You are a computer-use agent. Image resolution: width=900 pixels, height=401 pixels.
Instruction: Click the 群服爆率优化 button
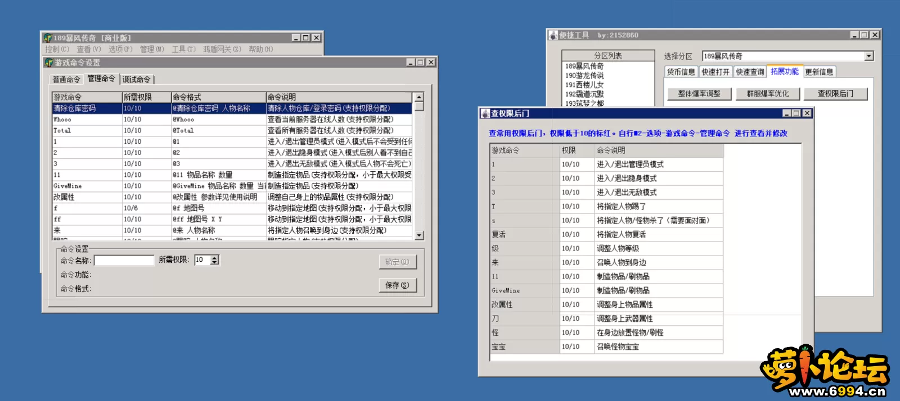tap(767, 94)
